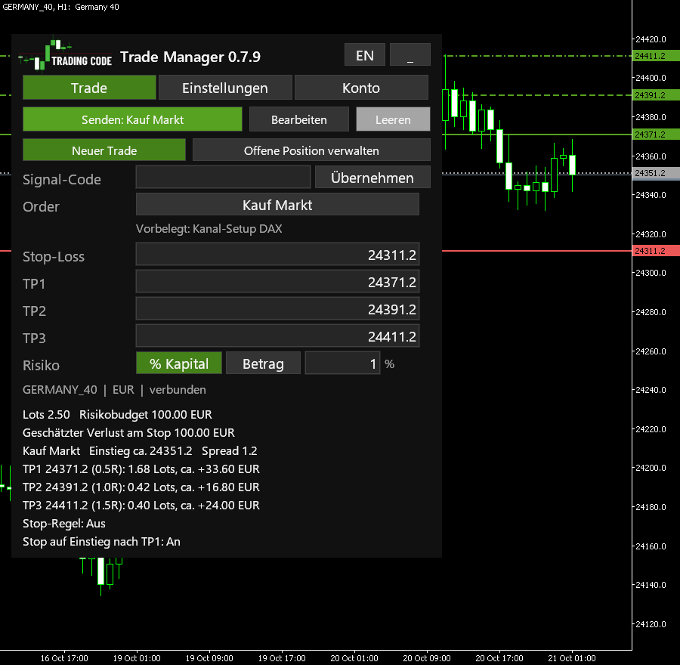
Task: Click the Leeren button
Action: click(x=393, y=119)
